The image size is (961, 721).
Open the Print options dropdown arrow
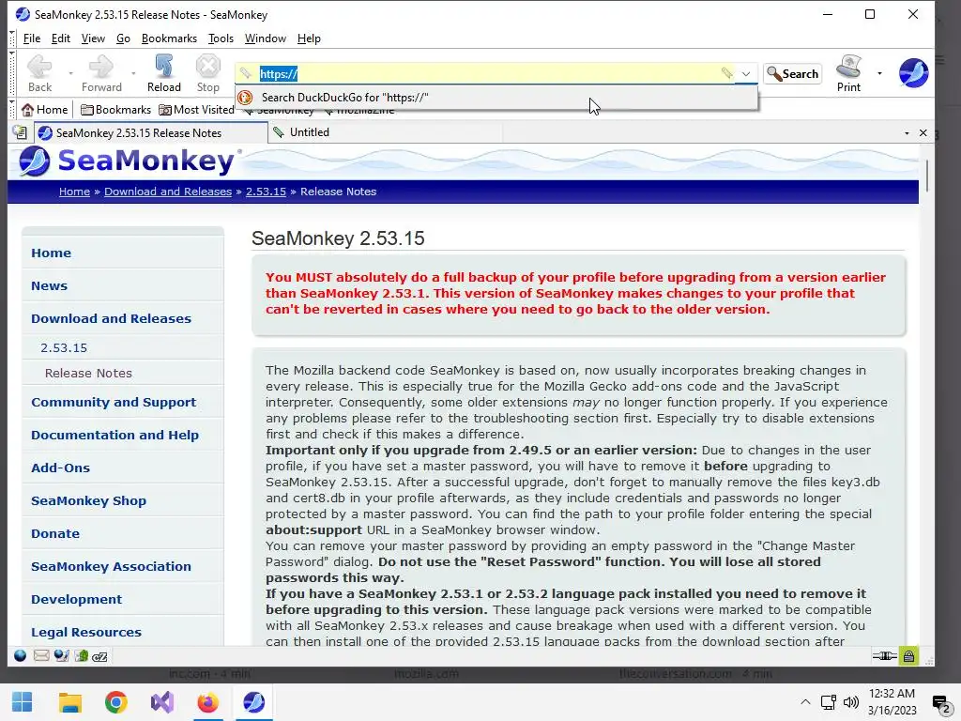click(879, 73)
